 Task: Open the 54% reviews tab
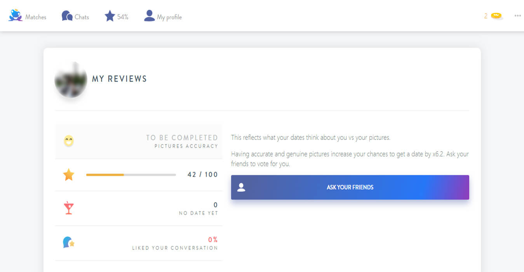coord(117,16)
